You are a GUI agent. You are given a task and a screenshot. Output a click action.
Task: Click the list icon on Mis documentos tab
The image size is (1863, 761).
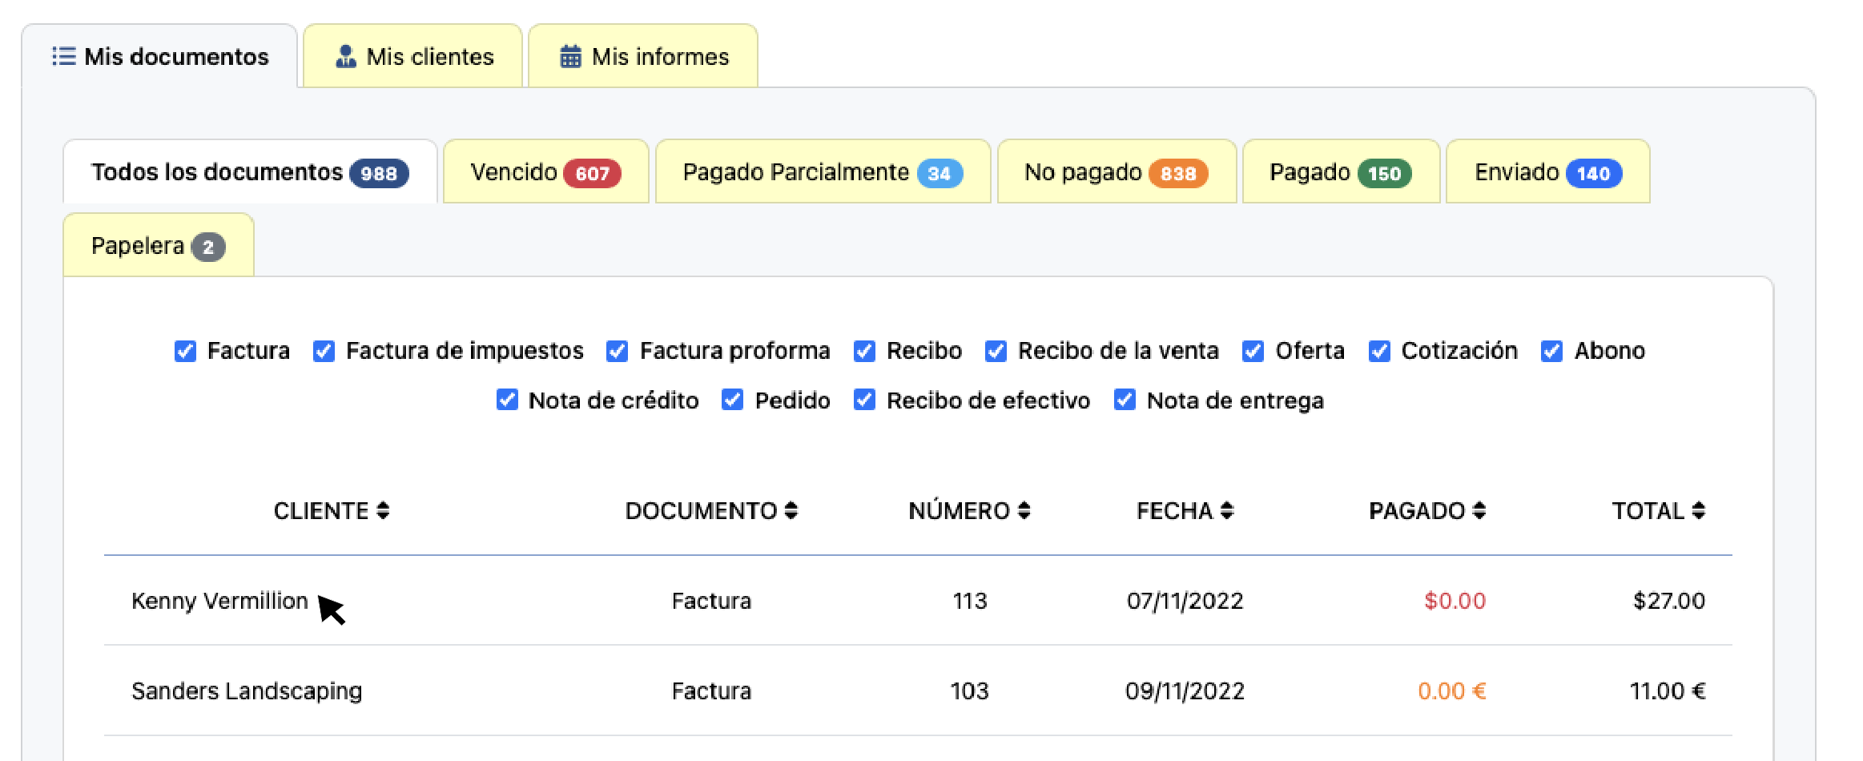point(63,57)
